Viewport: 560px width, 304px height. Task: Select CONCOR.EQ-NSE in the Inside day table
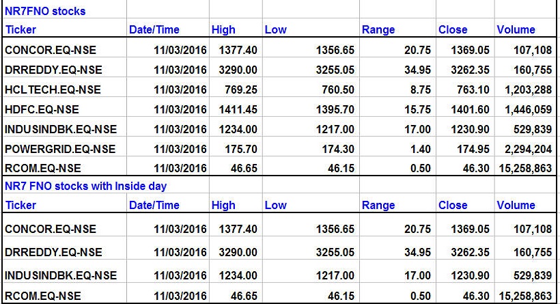pyautogui.click(x=51, y=230)
